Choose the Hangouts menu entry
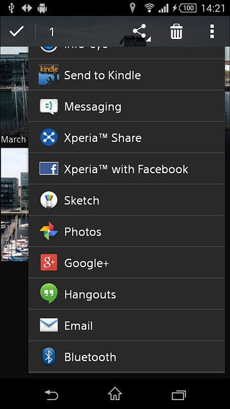 [x=126, y=294]
